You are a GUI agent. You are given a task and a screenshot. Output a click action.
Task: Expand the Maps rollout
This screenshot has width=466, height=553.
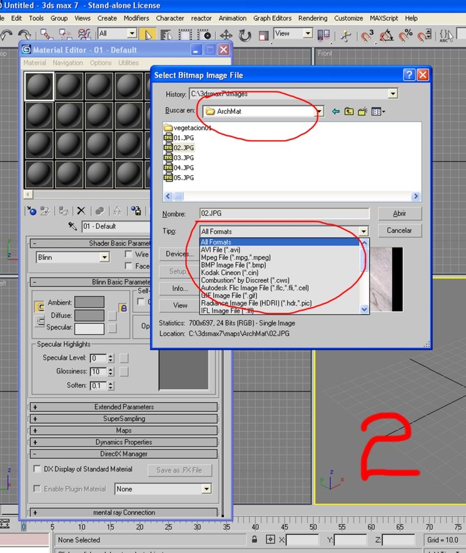(x=124, y=430)
